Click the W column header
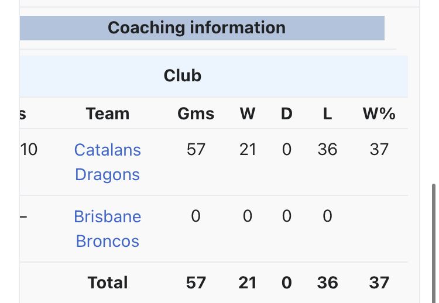Viewport: 439px width, 303px height. [248, 113]
